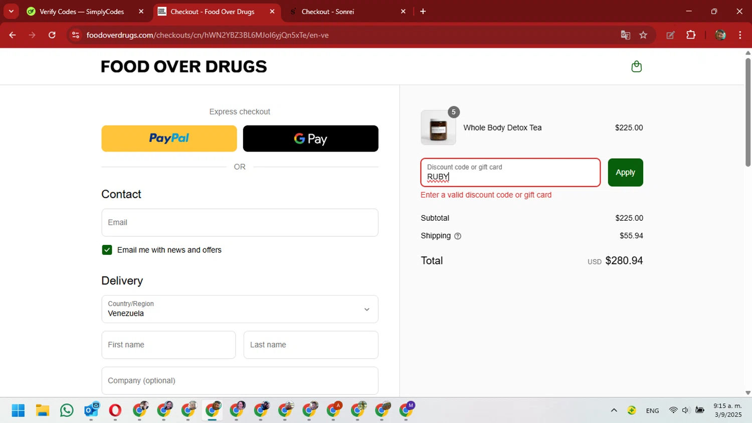Pay with Google Pay button

[x=310, y=138]
